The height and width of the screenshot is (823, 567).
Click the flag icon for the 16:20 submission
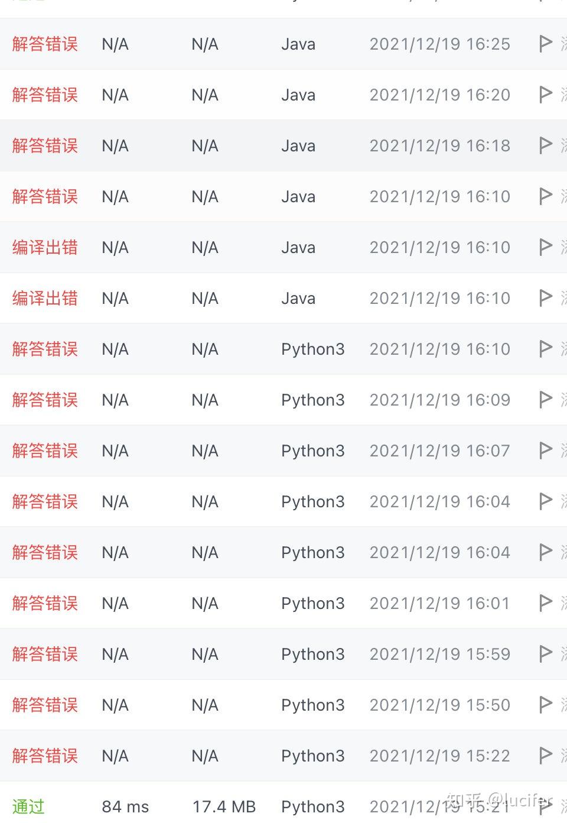[546, 95]
